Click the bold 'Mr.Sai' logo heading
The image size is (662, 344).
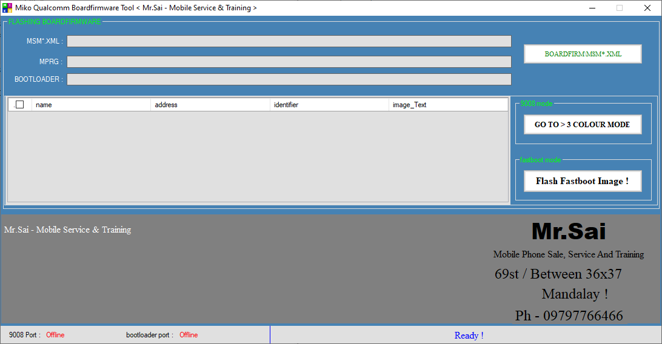[569, 231]
